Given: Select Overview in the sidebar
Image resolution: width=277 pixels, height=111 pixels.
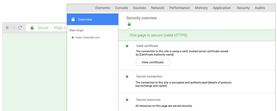Looking at the screenshot, I should tap(93, 19).
